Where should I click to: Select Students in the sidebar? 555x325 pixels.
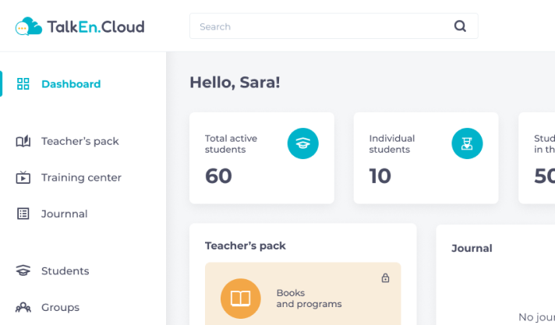pos(65,271)
